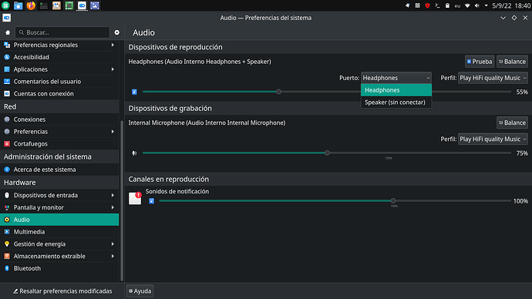This screenshot has height=299, width=532.
Task: Switch to the green chip app in taskbar
Action: pos(69,5)
